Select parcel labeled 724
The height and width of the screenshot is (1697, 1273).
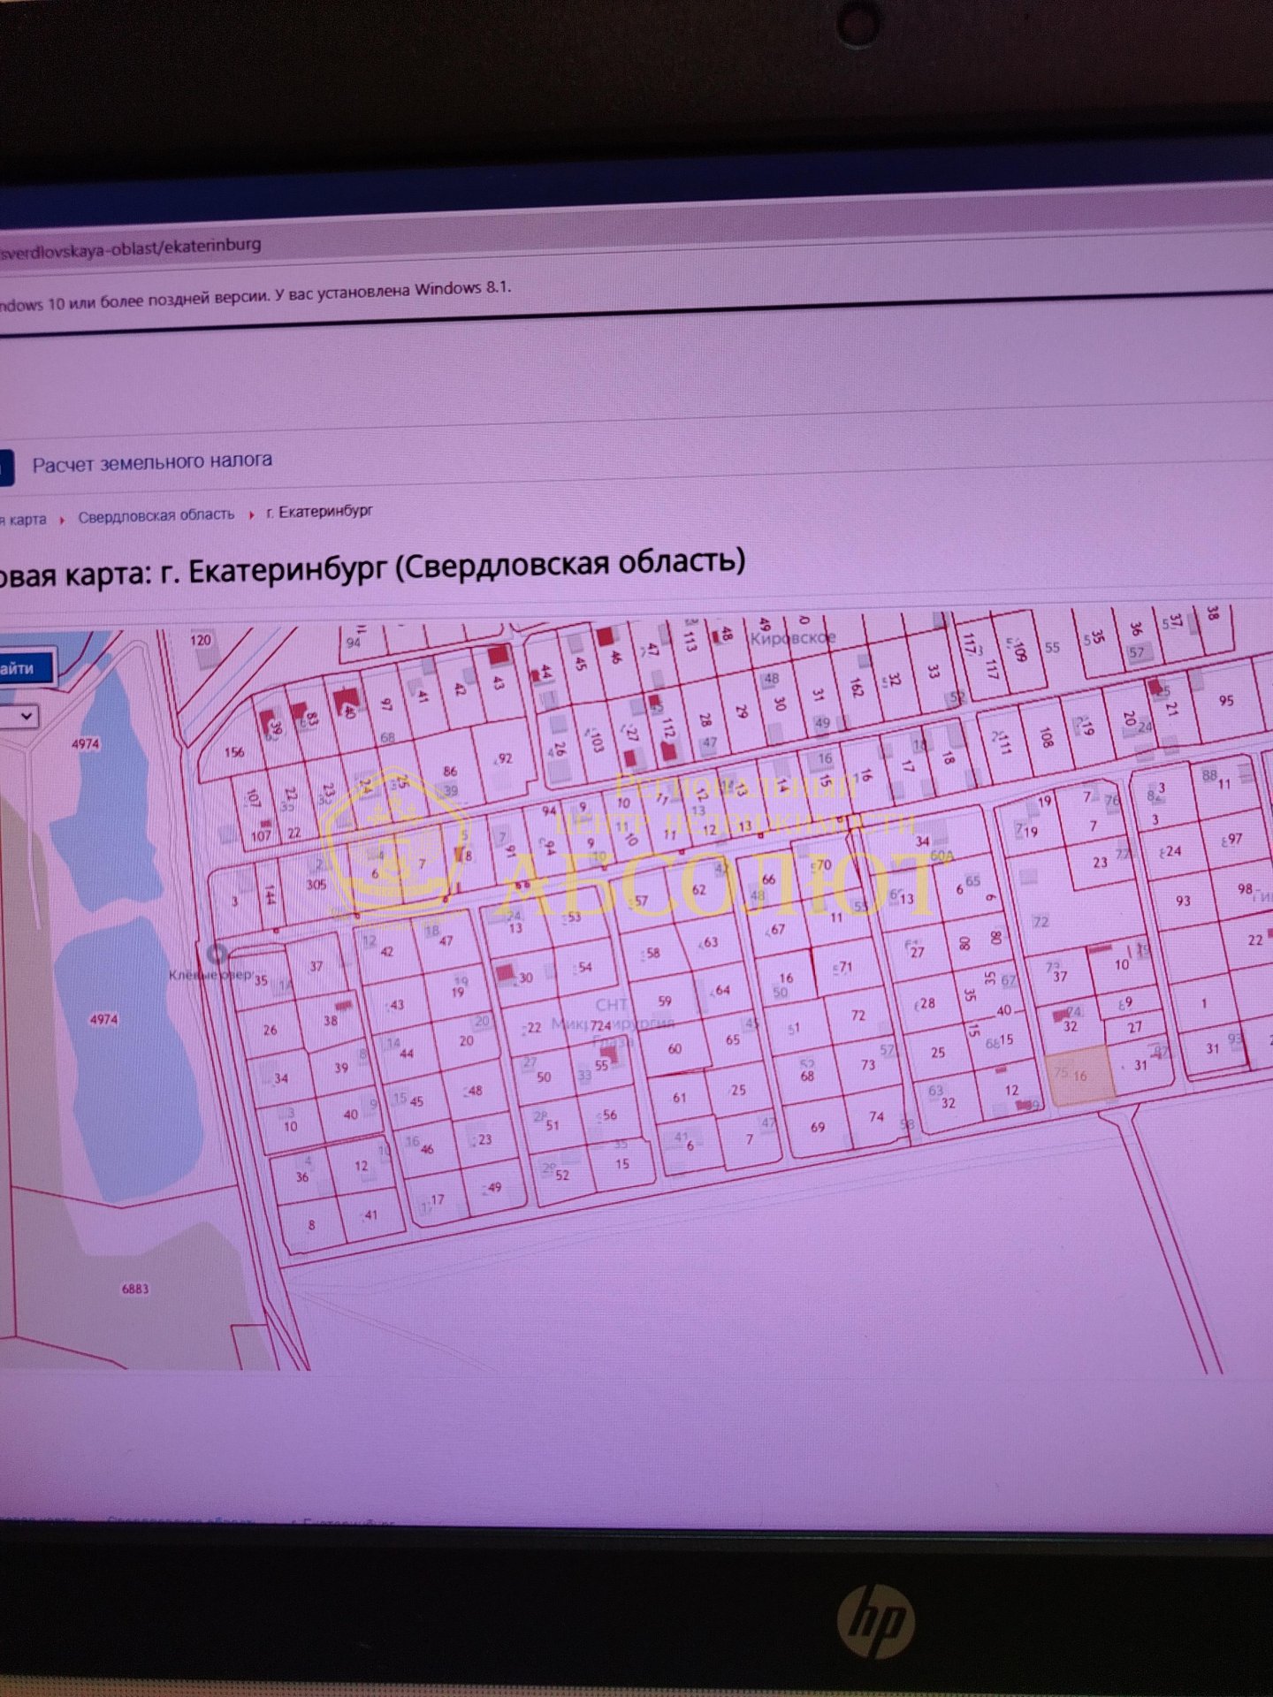[x=600, y=1026]
